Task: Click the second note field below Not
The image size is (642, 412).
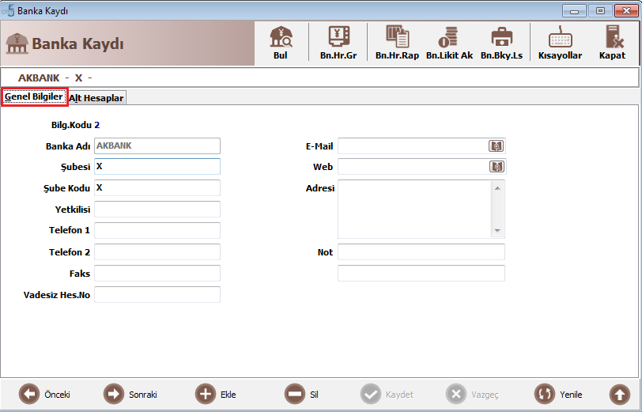Action: [421, 273]
